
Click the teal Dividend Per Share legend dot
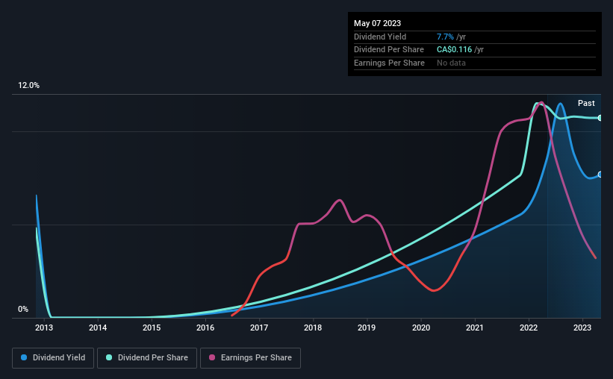tap(109, 357)
